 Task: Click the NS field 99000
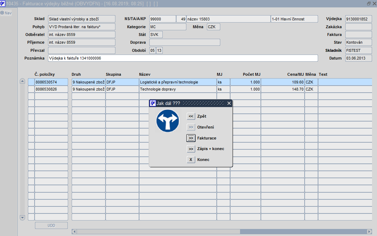pos(162,19)
